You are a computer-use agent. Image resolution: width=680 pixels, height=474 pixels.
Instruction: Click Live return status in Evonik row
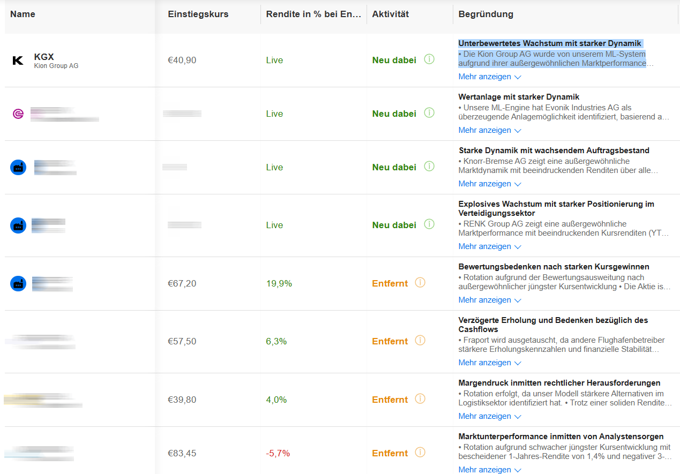click(x=274, y=114)
